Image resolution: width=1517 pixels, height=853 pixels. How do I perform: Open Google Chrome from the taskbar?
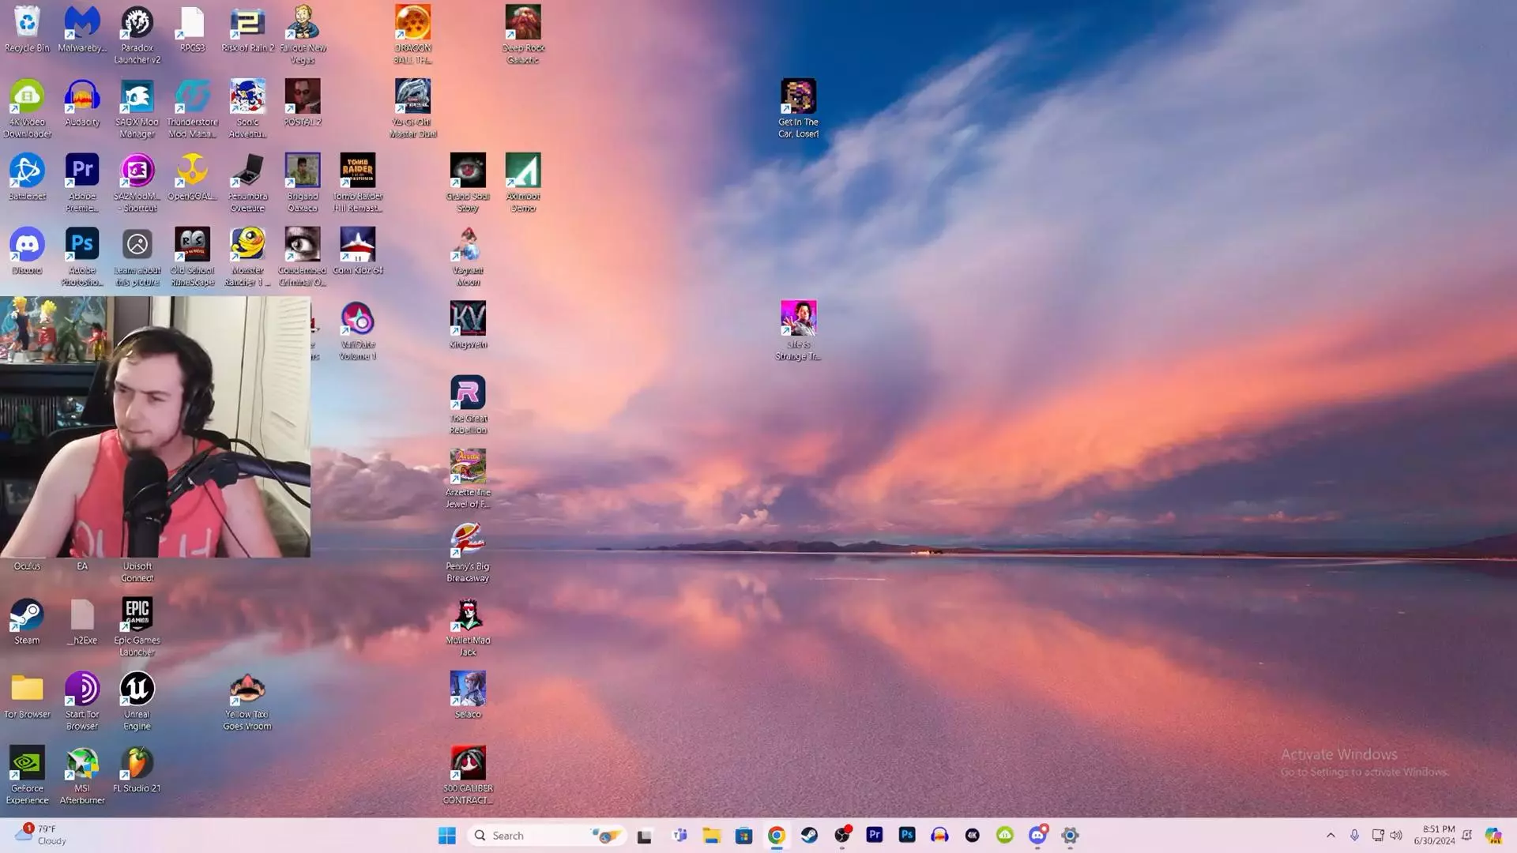point(777,836)
